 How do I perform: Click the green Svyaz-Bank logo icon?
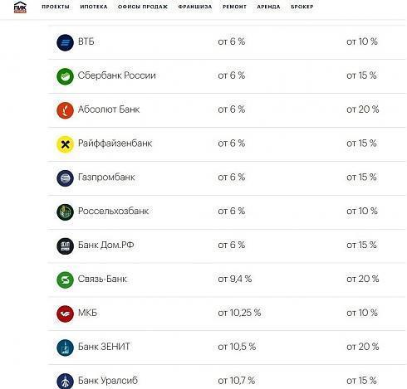[x=65, y=280]
